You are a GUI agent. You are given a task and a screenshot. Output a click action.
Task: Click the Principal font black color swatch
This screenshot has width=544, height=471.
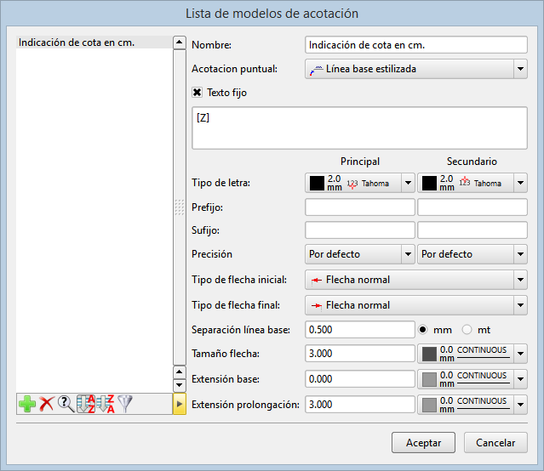(x=317, y=184)
